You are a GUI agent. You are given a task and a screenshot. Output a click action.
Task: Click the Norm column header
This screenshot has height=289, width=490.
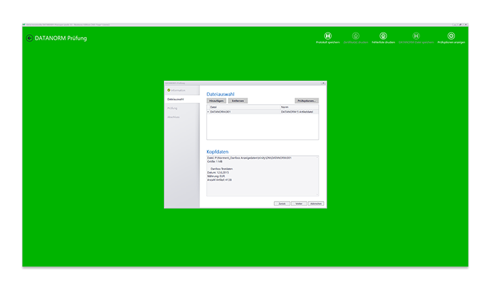point(299,107)
